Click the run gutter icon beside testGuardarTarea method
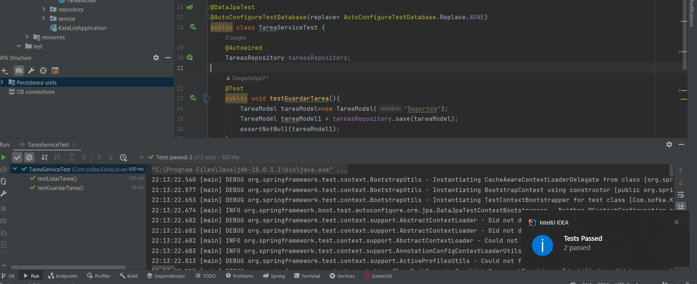The height and width of the screenshot is (284, 697). (x=193, y=98)
